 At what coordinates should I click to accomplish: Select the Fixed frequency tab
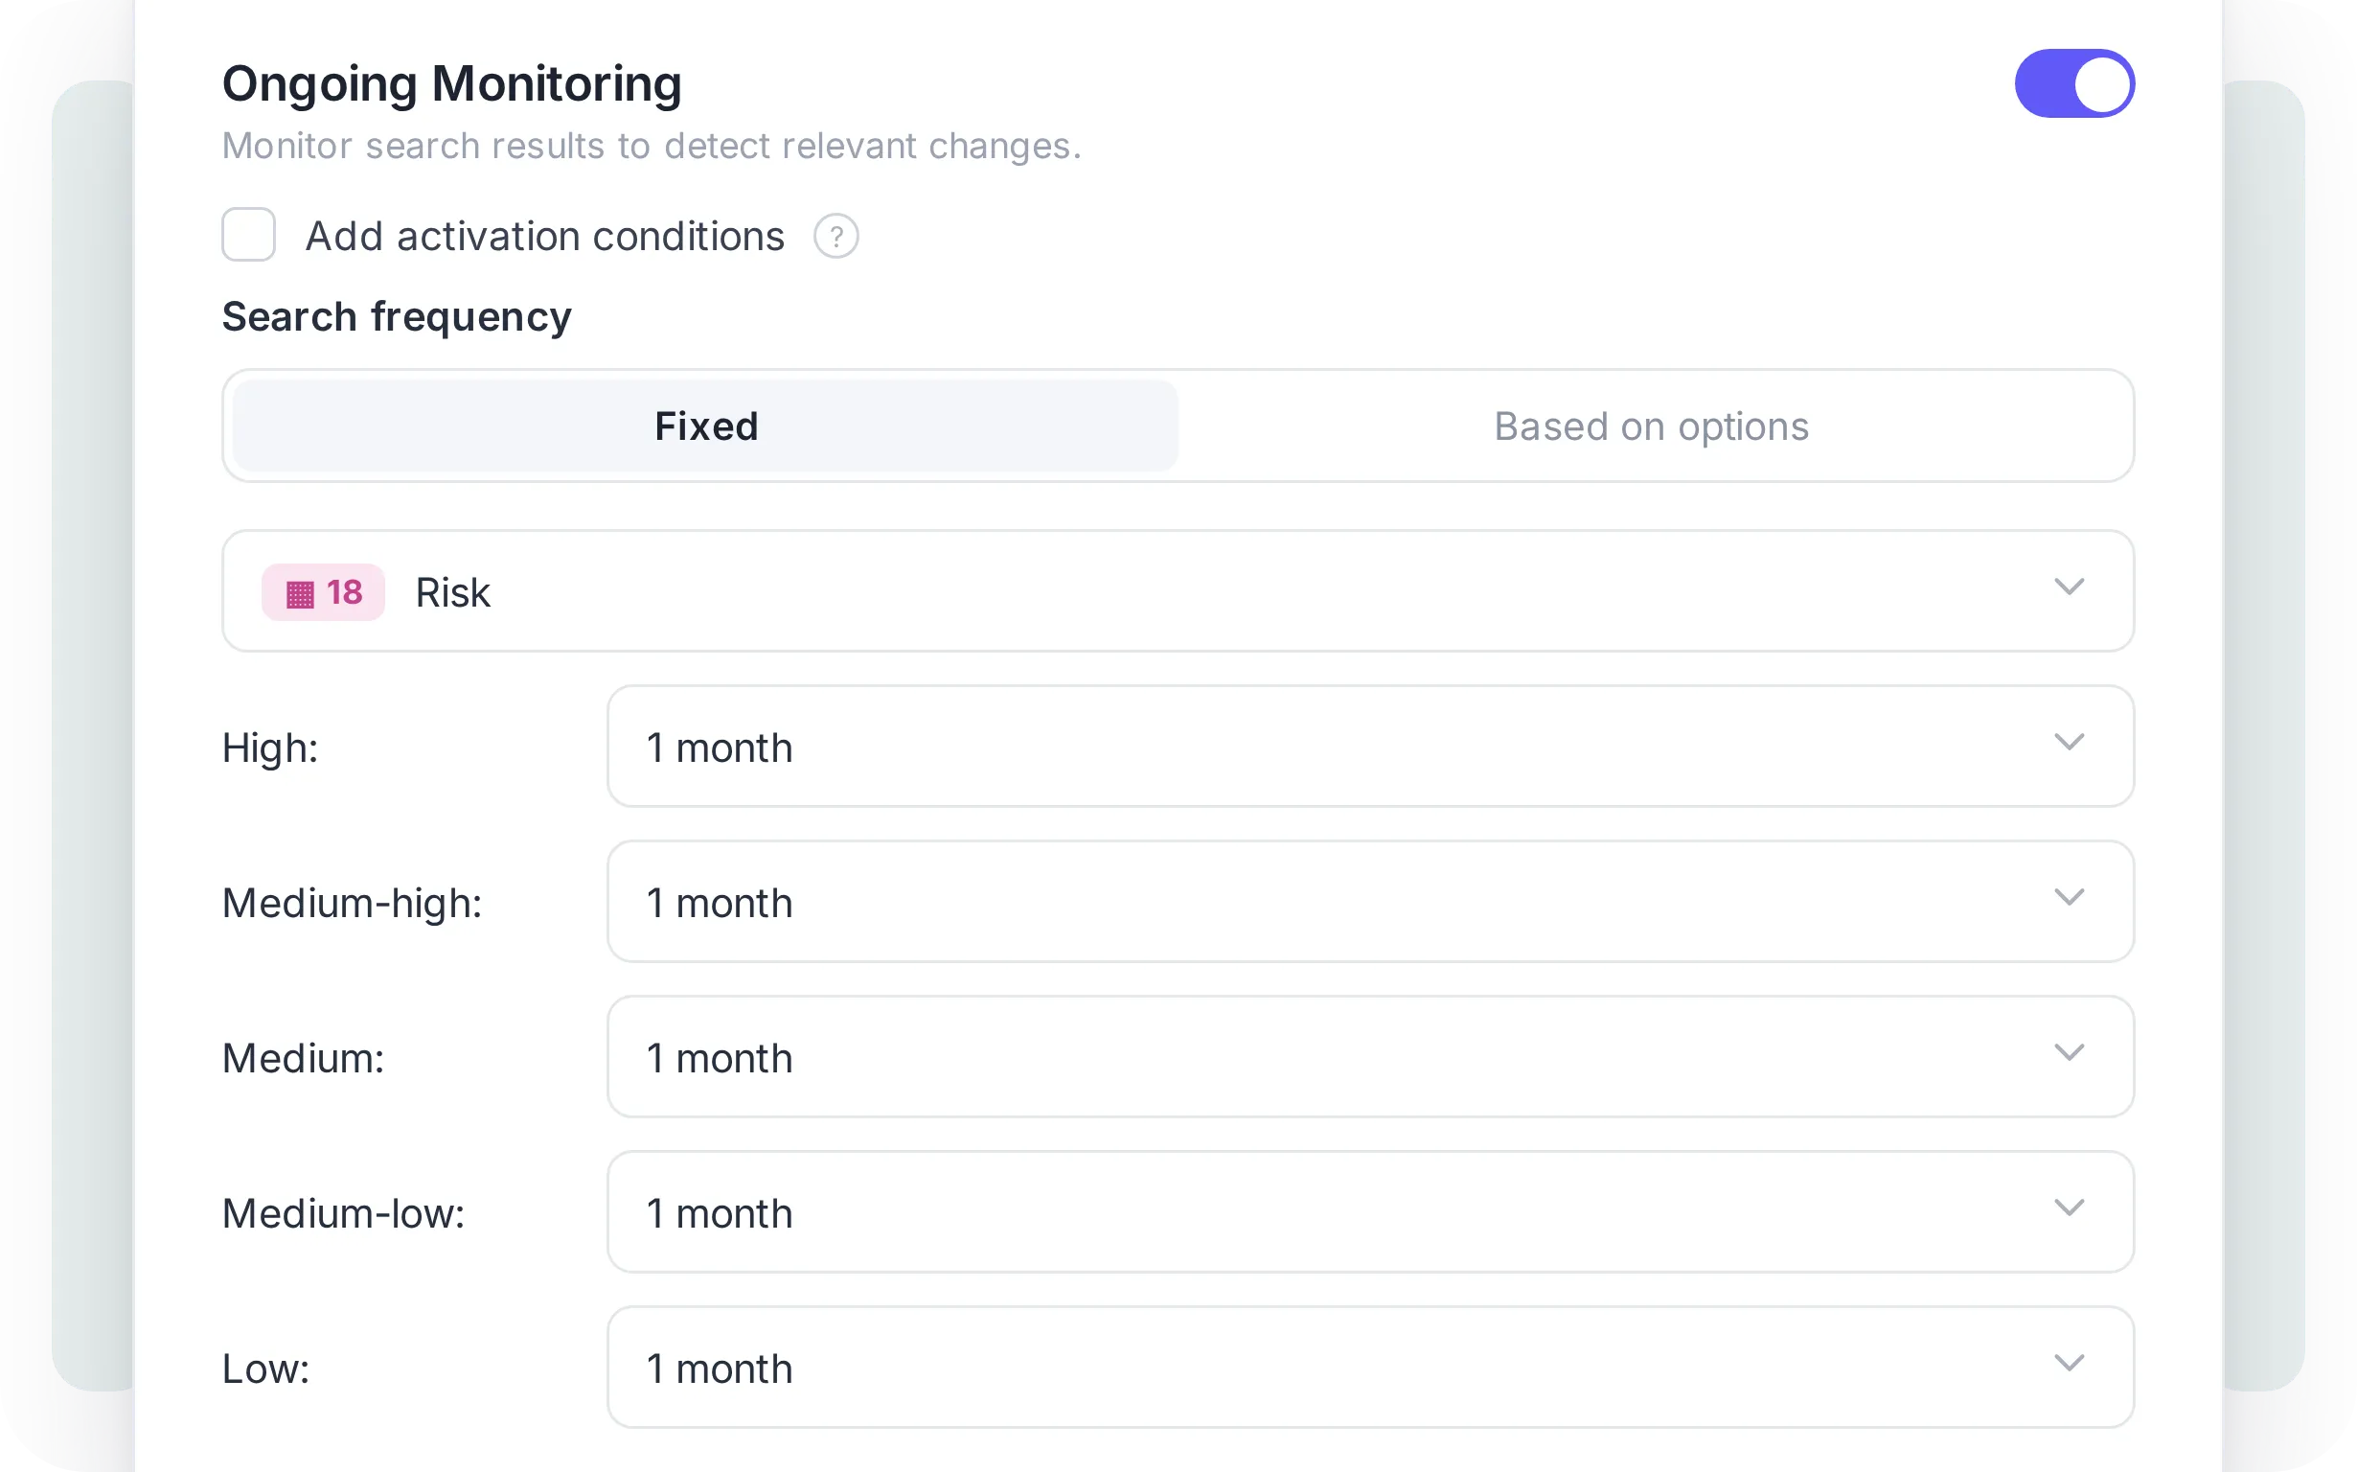[x=705, y=425]
